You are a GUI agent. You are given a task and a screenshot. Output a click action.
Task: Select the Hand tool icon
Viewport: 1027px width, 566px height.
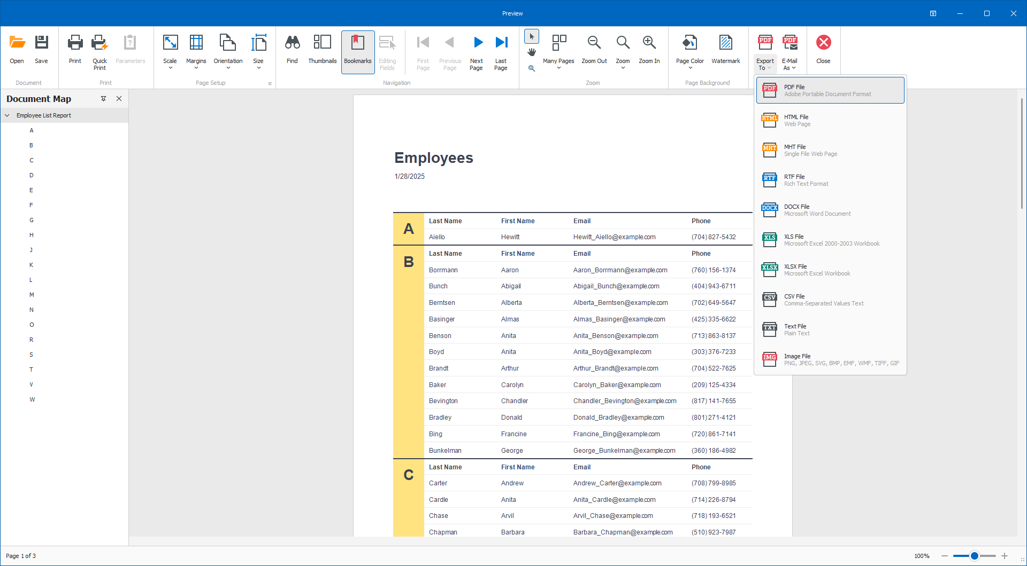[531, 52]
